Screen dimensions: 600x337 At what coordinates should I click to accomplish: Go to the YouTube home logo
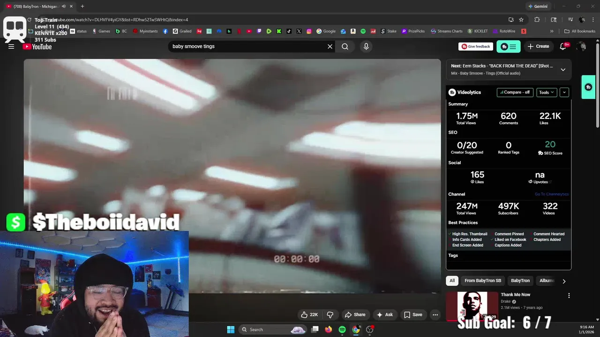[37, 46]
